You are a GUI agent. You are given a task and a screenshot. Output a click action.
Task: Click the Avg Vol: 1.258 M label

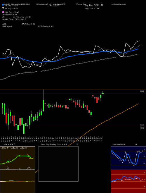(x=94, y=5)
